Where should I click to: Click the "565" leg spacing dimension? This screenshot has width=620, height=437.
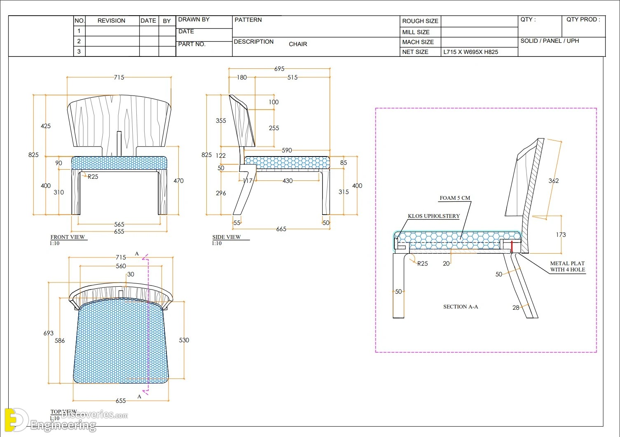[x=119, y=224]
